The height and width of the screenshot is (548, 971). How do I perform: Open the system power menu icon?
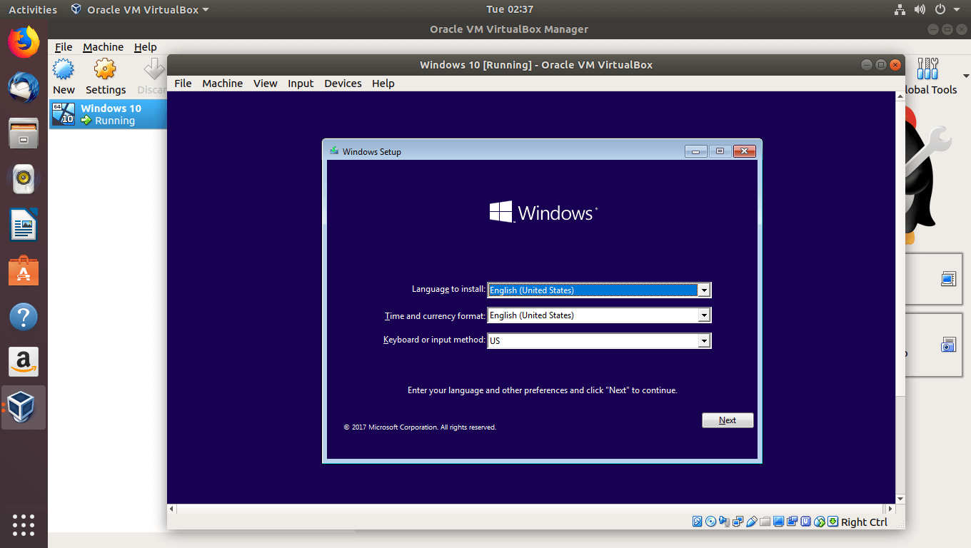tap(940, 10)
